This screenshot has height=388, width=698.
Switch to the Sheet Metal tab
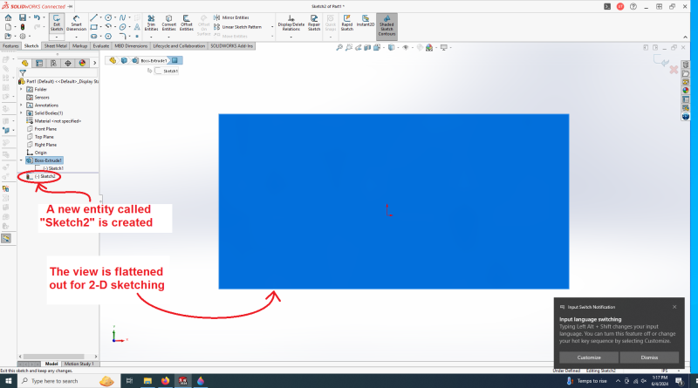[54, 45]
